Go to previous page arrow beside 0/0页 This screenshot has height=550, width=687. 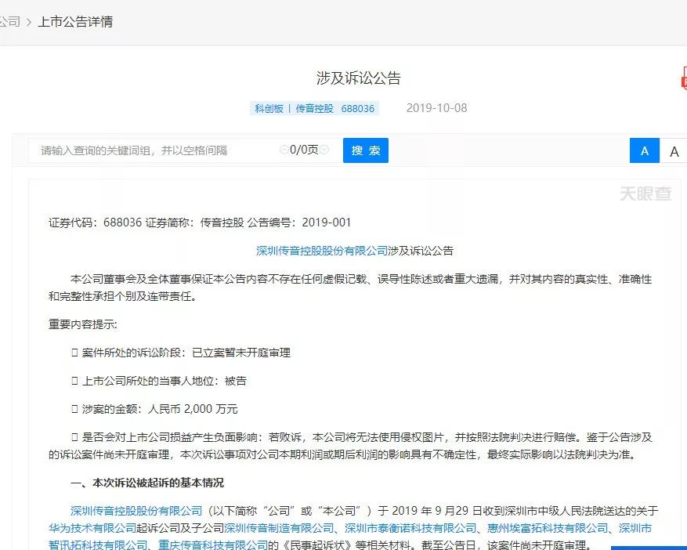coord(284,150)
